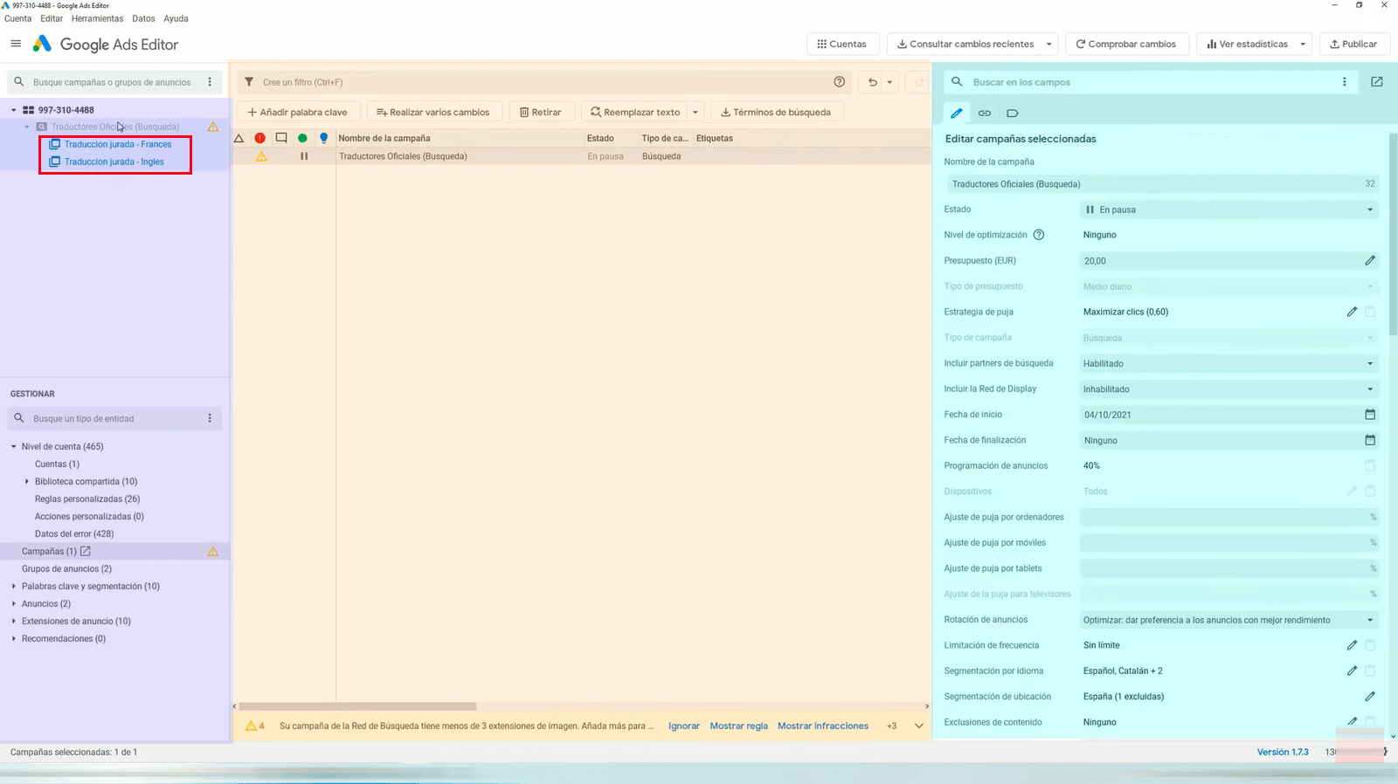Click the filter funnel icon

[249, 82]
